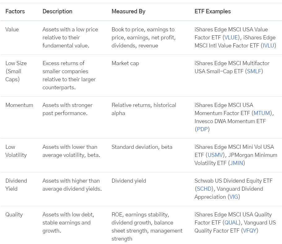Click the Description column header

(x=57, y=11)
